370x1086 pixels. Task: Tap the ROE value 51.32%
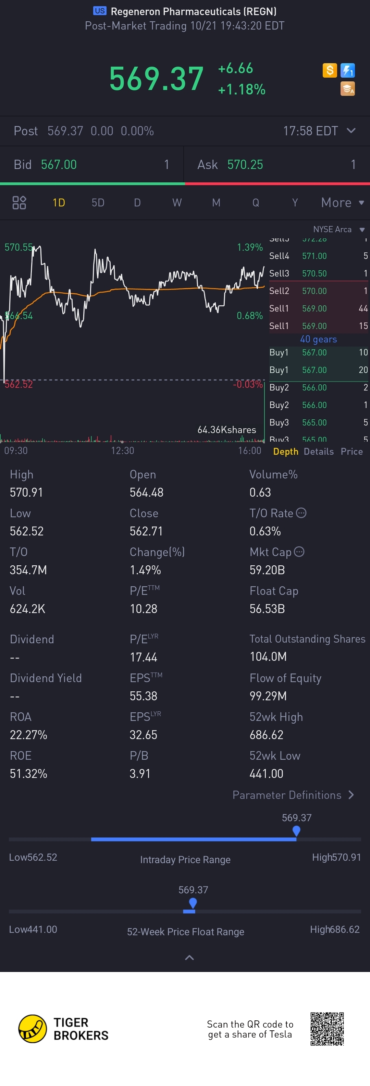point(28,773)
